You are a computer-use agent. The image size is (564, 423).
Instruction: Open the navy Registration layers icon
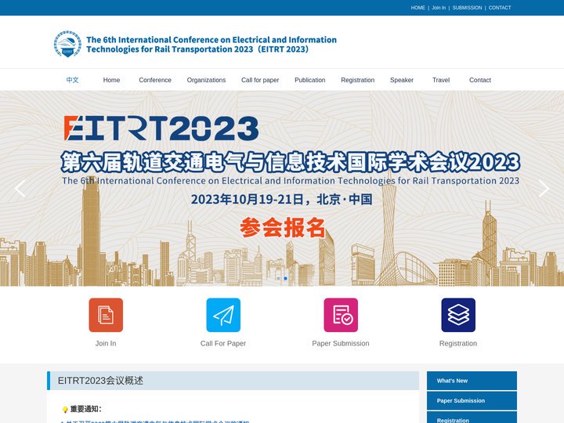click(458, 315)
